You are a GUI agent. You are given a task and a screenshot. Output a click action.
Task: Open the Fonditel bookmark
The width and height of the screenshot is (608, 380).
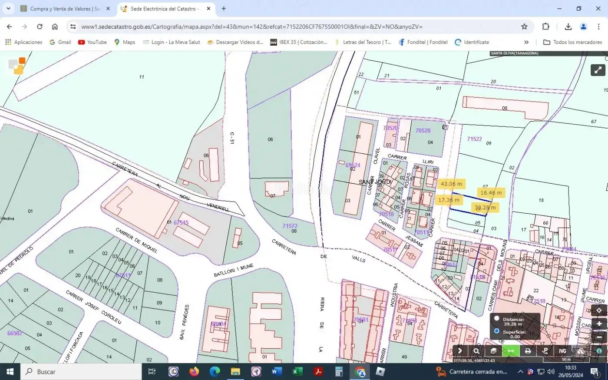click(x=423, y=42)
